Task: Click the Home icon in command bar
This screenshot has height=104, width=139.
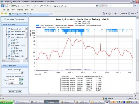Action: pyautogui.click(x=104, y=14)
